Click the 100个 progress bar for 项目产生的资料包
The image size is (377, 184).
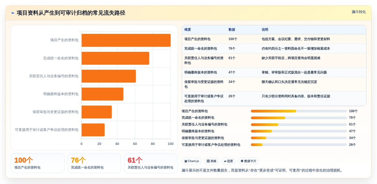pyautogui.click(x=299, y=111)
